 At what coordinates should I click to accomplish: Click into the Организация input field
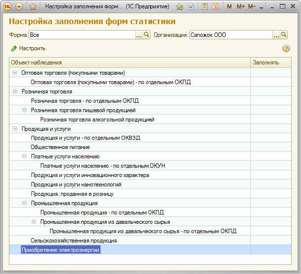pyautogui.click(x=230, y=35)
